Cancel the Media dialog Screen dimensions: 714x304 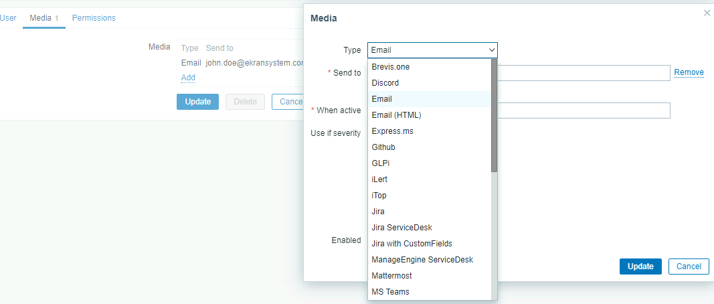[689, 267]
